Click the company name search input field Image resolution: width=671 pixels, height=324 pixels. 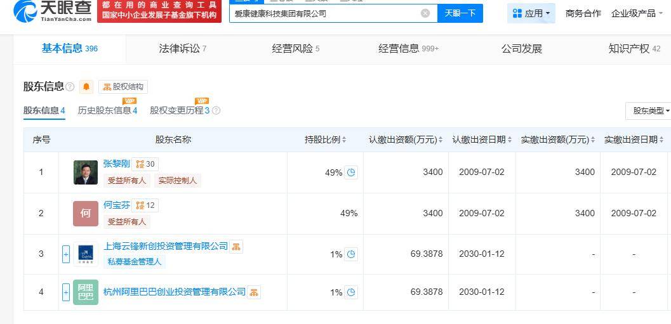324,13
